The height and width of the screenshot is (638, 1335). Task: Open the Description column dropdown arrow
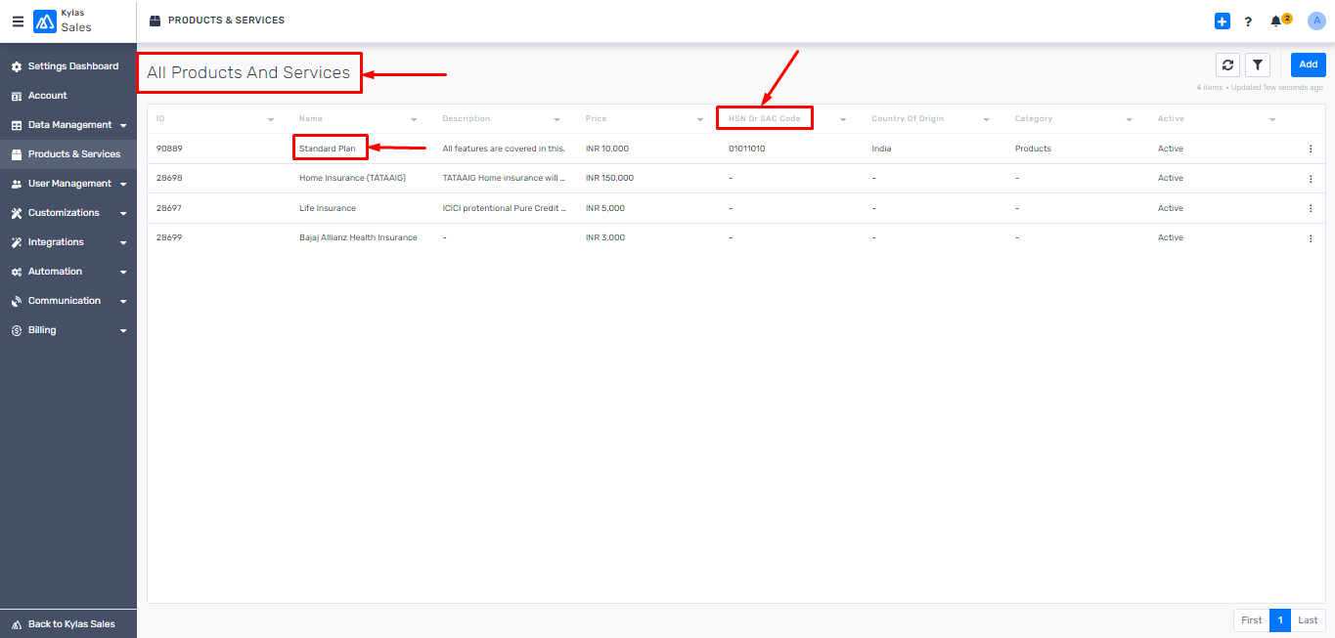pos(556,120)
